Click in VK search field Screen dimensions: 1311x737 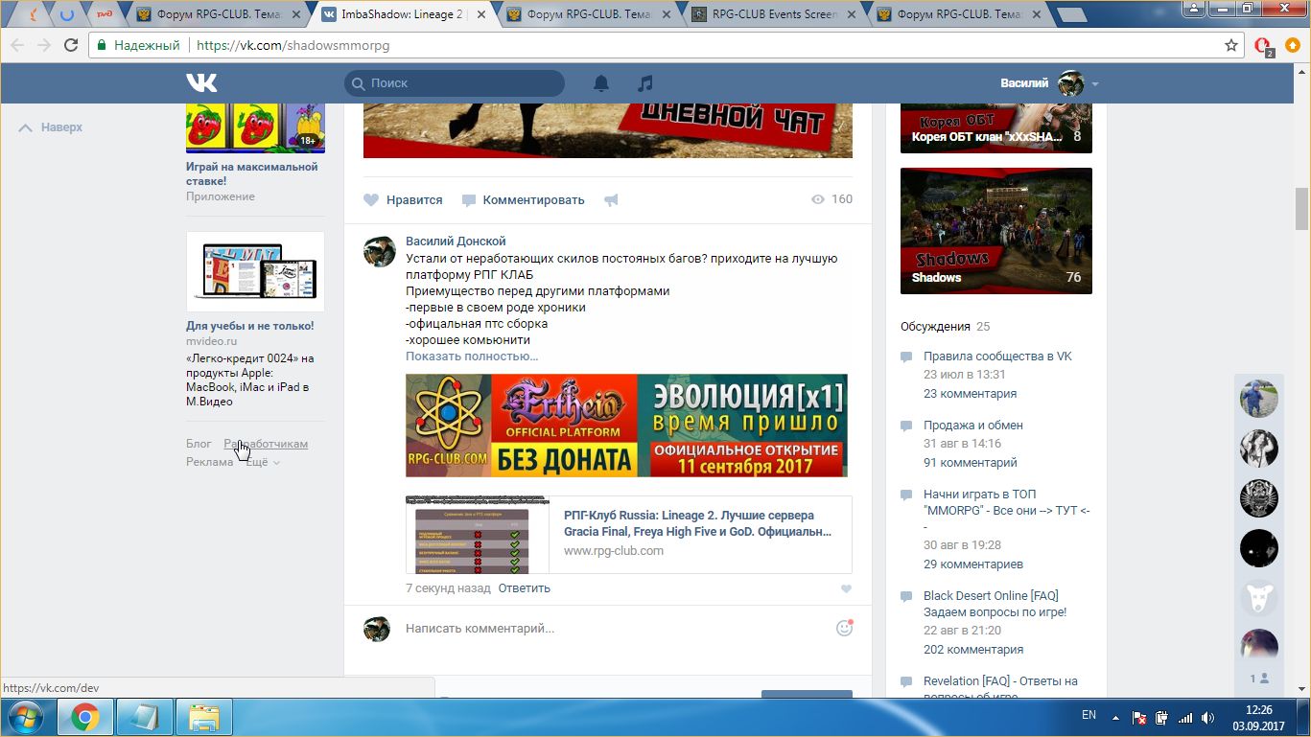[x=455, y=83]
